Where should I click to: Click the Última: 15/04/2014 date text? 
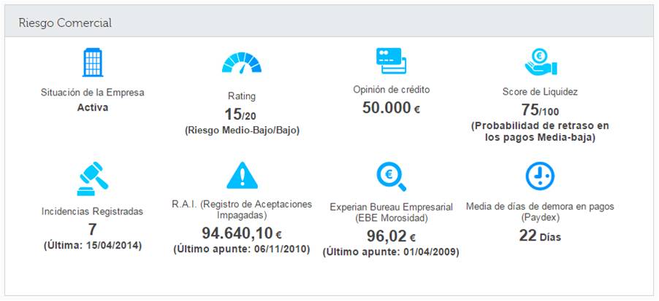pyautogui.click(x=93, y=246)
